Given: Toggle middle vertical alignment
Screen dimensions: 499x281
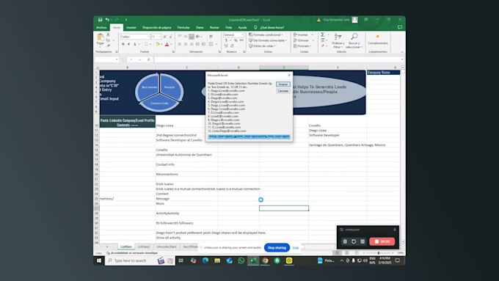Looking at the screenshot, I should [186, 37].
